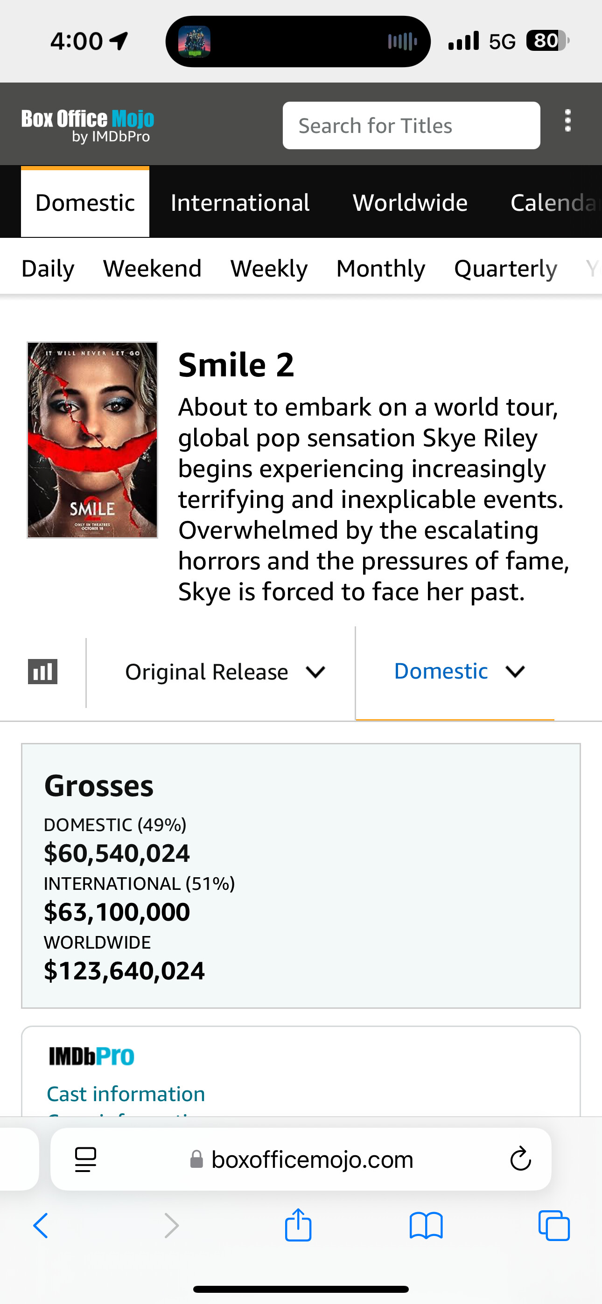Tap the Box Office Mojo logo

[x=88, y=125]
